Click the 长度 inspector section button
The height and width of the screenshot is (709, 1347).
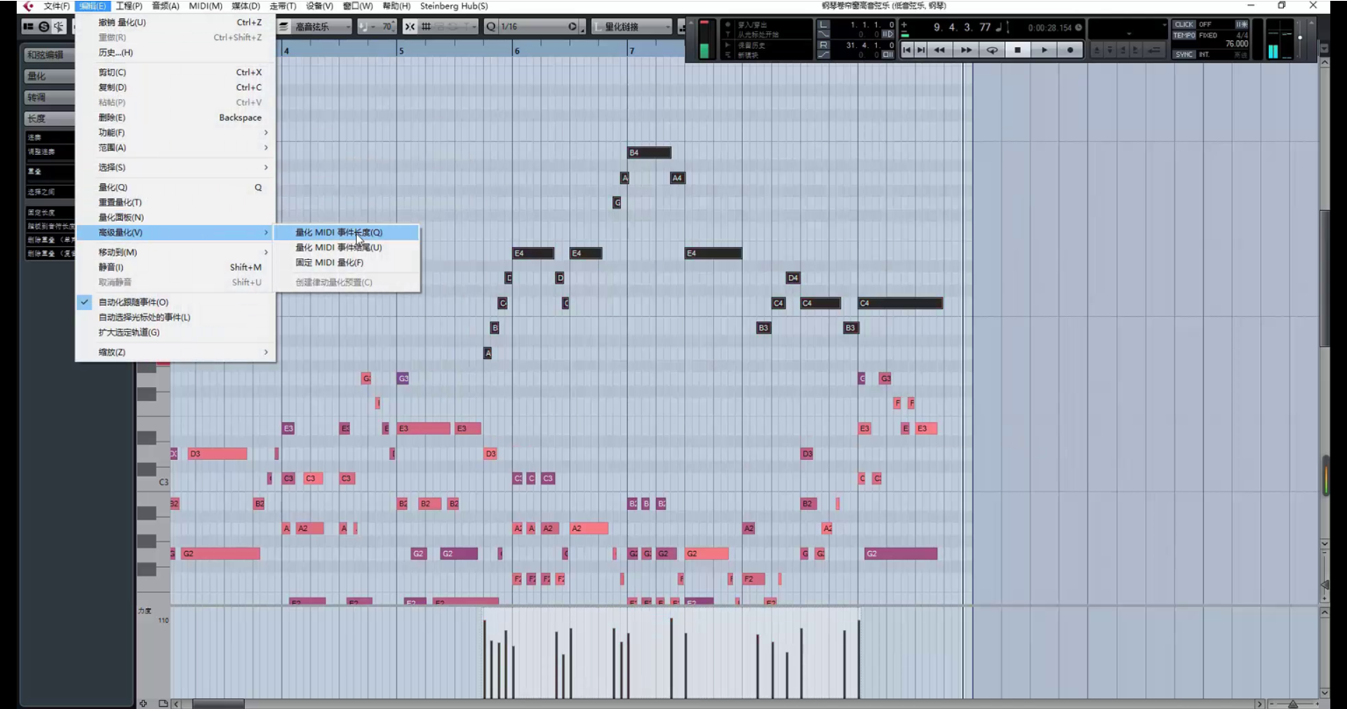pyautogui.click(x=49, y=119)
